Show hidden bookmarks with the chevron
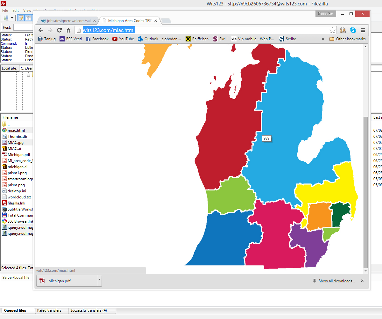This screenshot has height=319, width=382. 323,39
